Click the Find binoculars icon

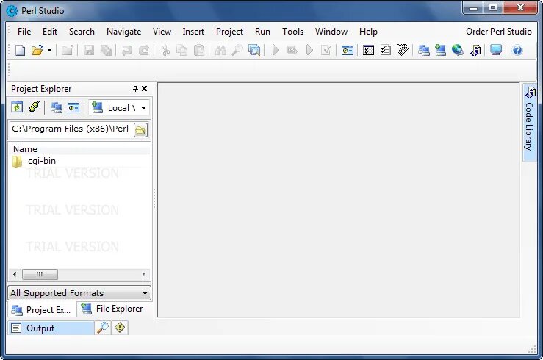point(220,50)
